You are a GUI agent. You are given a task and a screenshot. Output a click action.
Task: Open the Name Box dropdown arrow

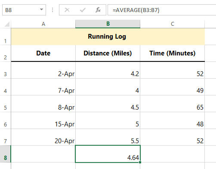41,9
